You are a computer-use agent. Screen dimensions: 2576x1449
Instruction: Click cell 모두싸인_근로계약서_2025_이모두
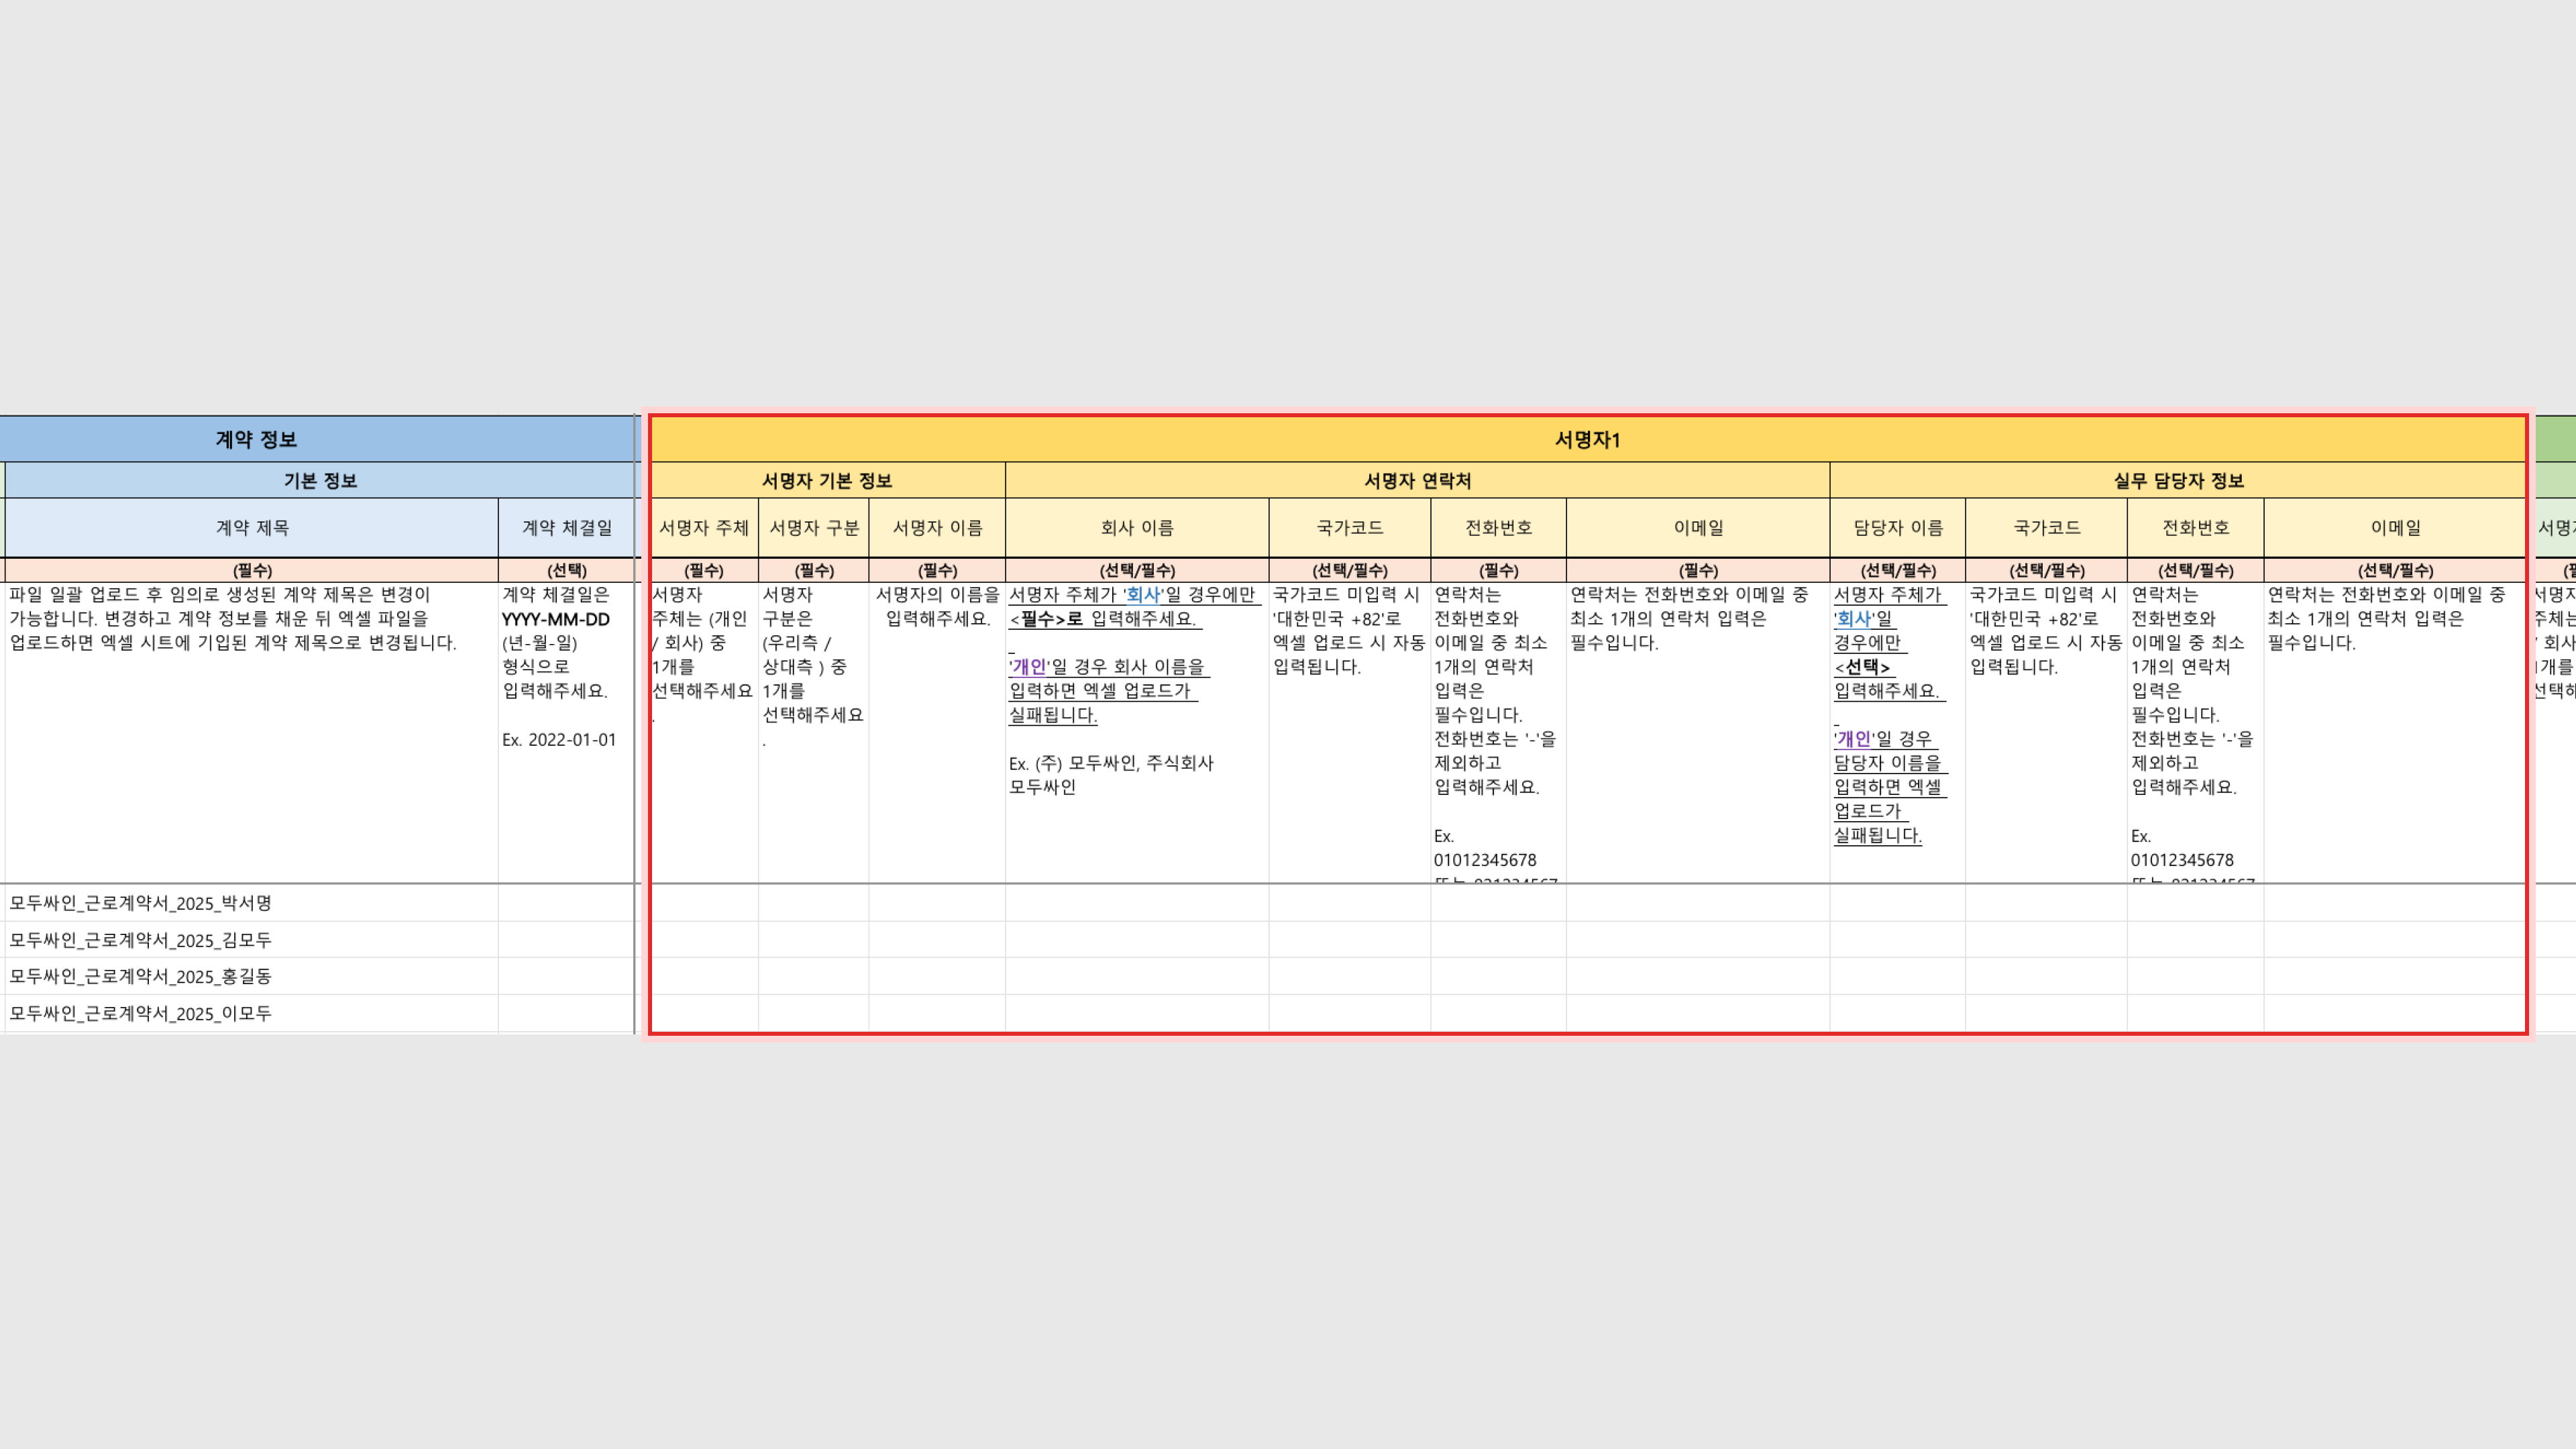click(141, 1013)
